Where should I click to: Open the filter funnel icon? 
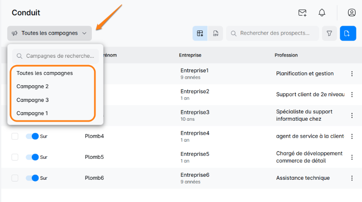[329, 33]
